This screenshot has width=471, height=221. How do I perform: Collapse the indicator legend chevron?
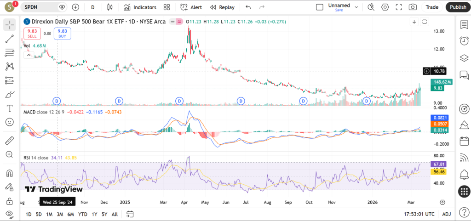click(28, 55)
